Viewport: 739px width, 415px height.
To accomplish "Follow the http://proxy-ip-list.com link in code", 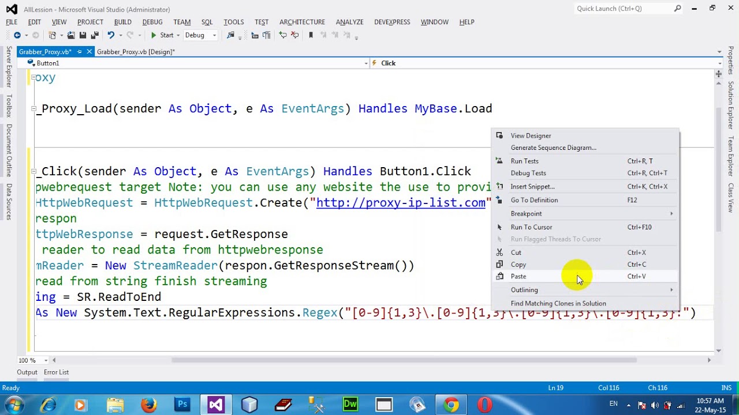I will (x=401, y=203).
